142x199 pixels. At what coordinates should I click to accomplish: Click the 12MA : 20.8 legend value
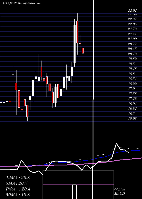[x=18, y=178]
